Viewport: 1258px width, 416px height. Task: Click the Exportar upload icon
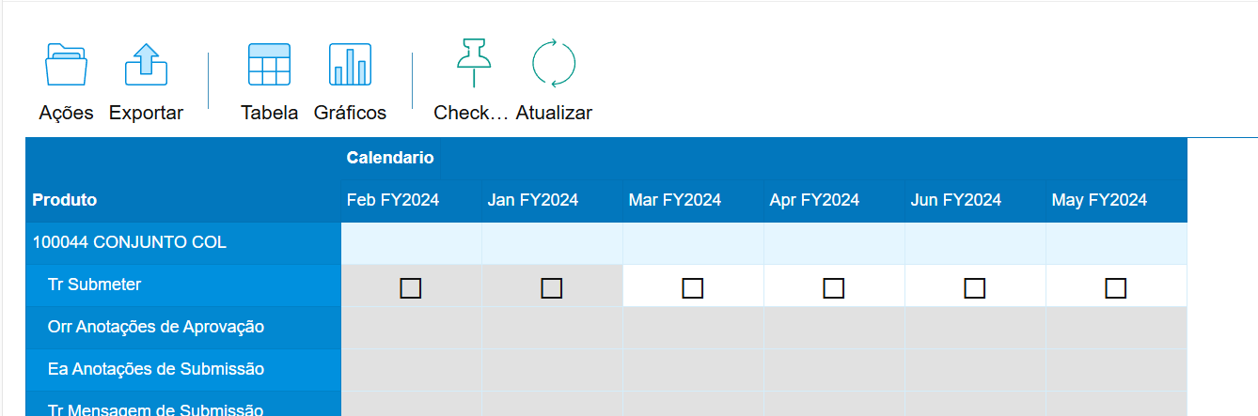pyautogui.click(x=146, y=65)
